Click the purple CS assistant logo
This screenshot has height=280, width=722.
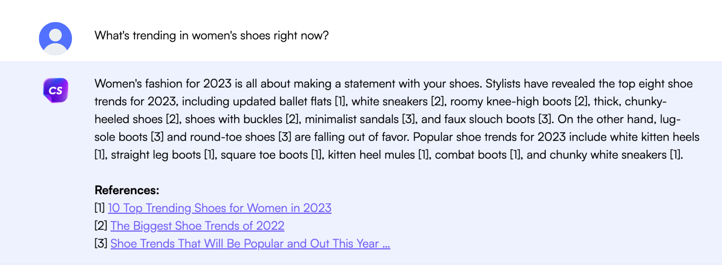click(x=55, y=90)
